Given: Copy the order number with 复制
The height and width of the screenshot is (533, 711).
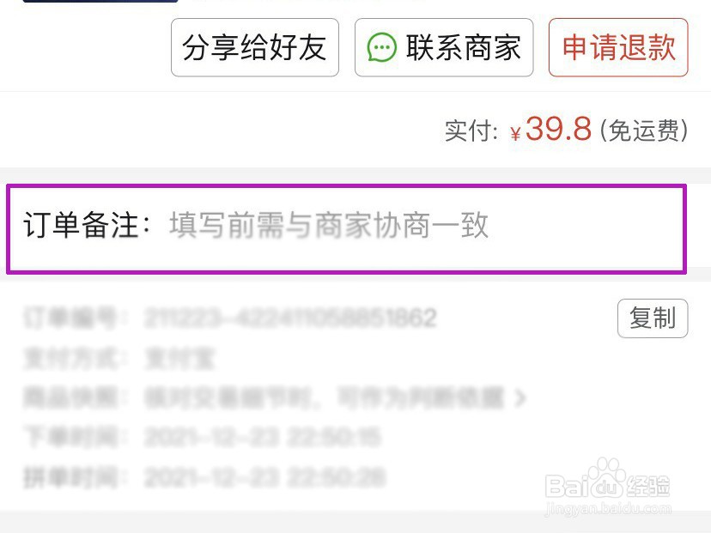Looking at the screenshot, I should (653, 318).
